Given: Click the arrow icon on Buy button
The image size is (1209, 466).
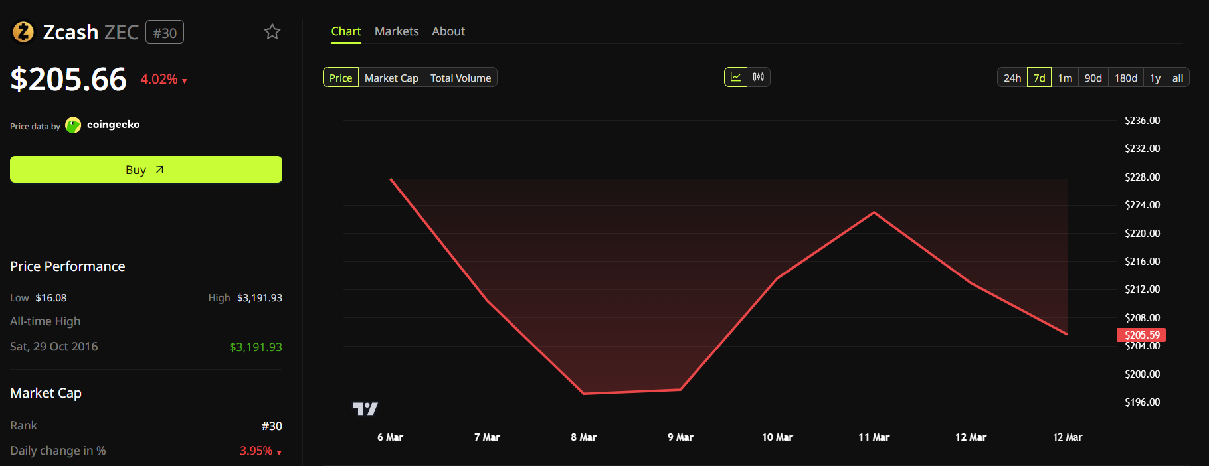Looking at the screenshot, I should (159, 170).
